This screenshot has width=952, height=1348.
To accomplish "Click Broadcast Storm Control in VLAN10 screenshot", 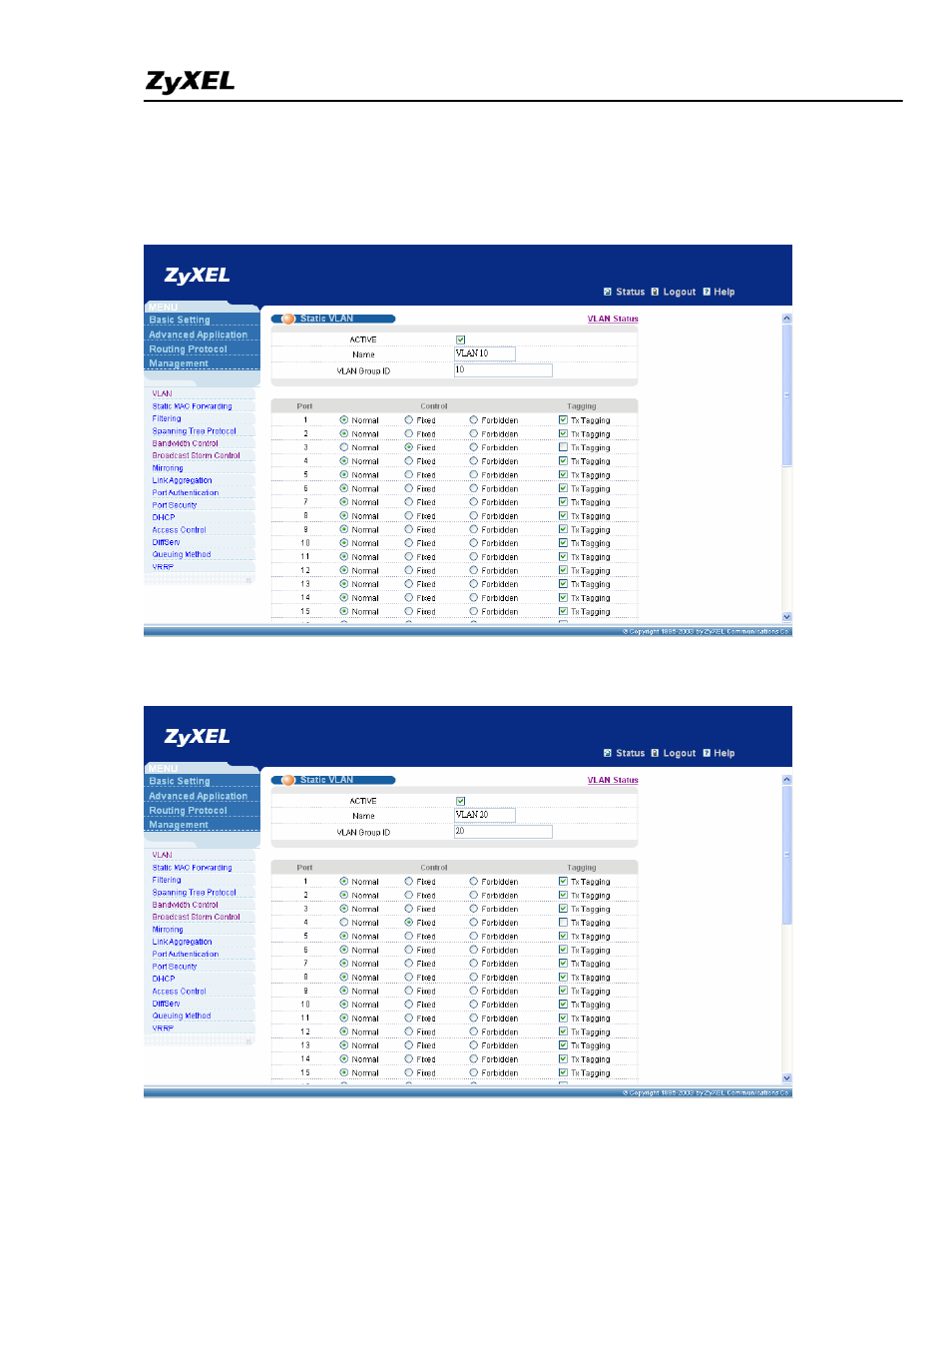I will coord(196,455).
